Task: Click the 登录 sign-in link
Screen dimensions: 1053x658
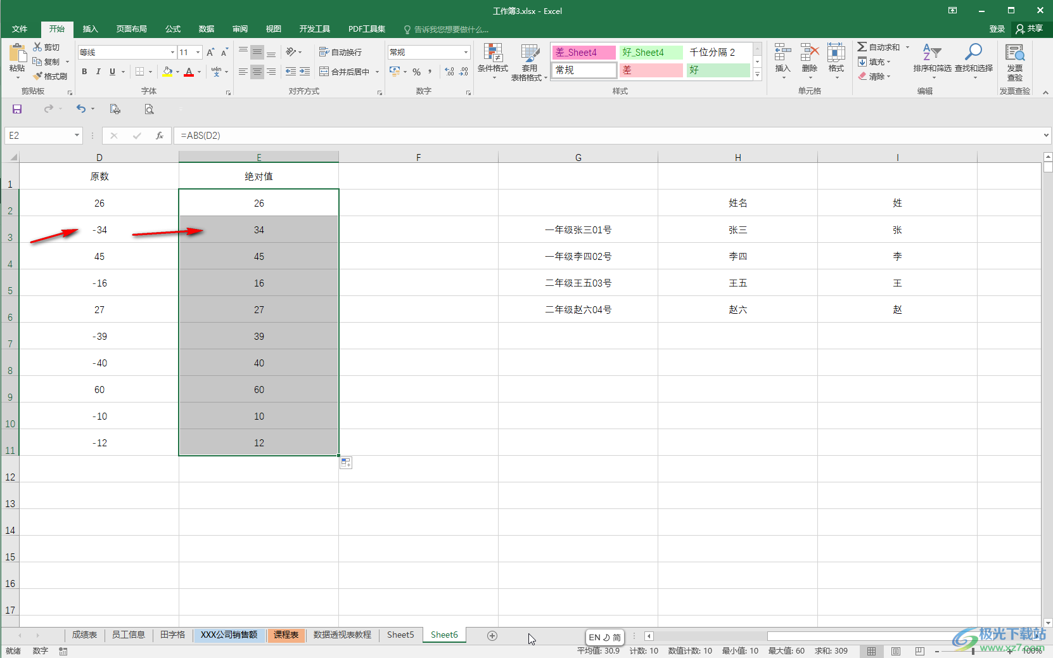Action: [x=997, y=29]
